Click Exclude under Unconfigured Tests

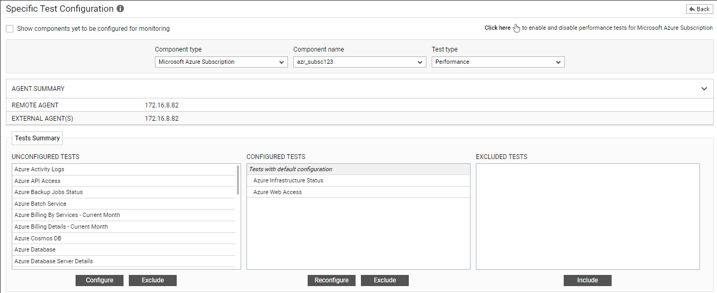point(153,280)
